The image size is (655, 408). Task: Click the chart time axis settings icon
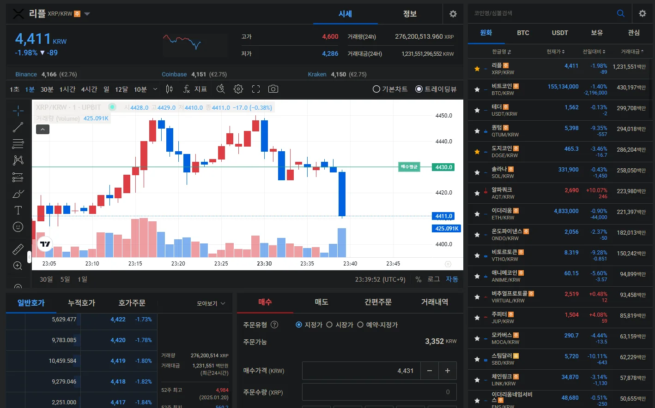tap(448, 264)
